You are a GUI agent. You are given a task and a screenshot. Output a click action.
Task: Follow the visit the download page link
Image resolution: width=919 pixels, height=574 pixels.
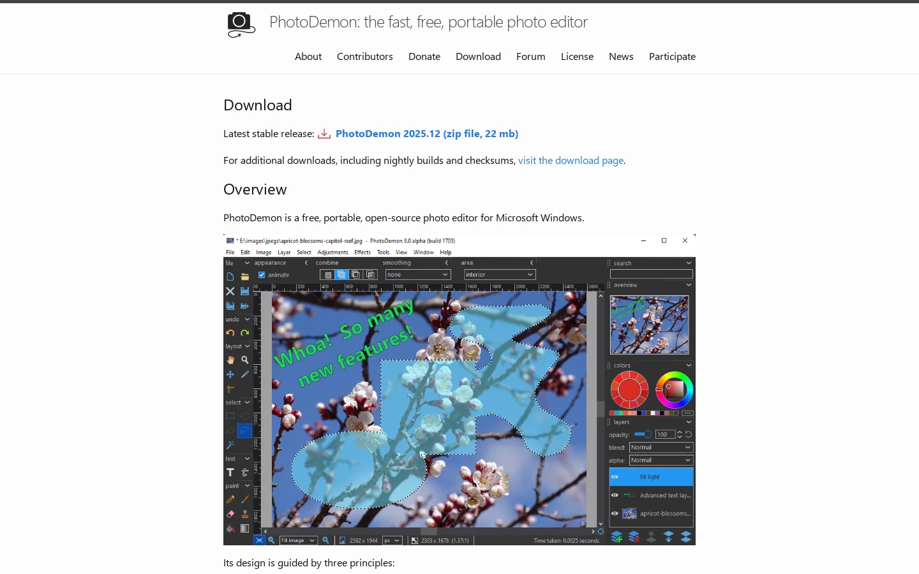click(x=571, y=161)
